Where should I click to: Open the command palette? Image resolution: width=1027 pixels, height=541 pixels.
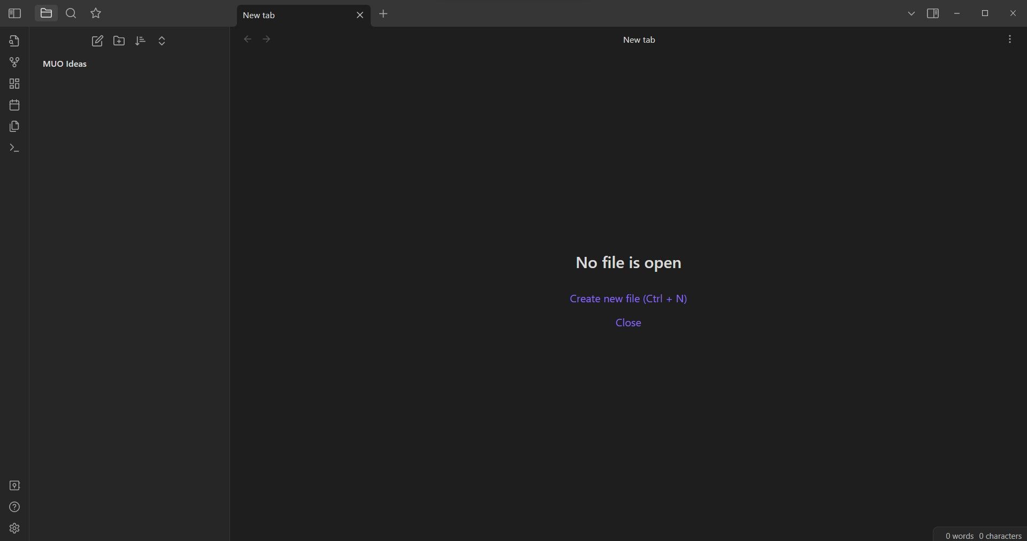14,148
